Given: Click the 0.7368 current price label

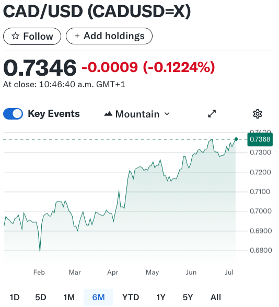Looking at the screenshot, I should point(260,139).
